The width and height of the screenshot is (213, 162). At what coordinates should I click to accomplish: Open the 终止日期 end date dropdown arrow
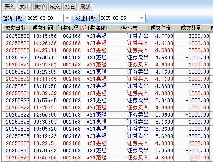(142, 18)
